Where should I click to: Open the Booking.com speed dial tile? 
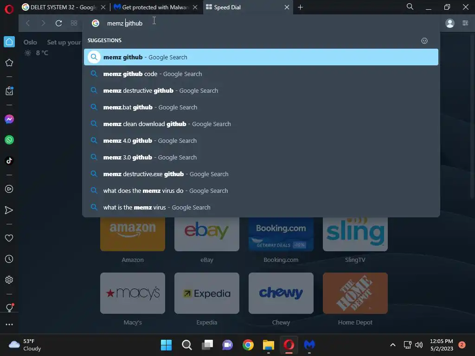[281, 234]
